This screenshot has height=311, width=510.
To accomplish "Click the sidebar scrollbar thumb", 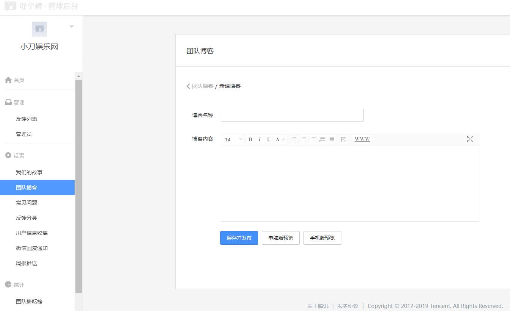I will pos(78,187).
